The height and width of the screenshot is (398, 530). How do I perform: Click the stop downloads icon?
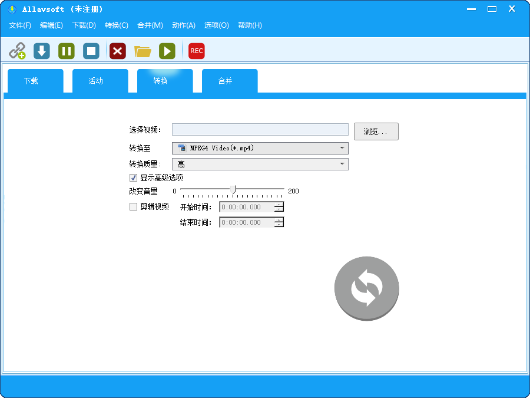coord(91,51)
